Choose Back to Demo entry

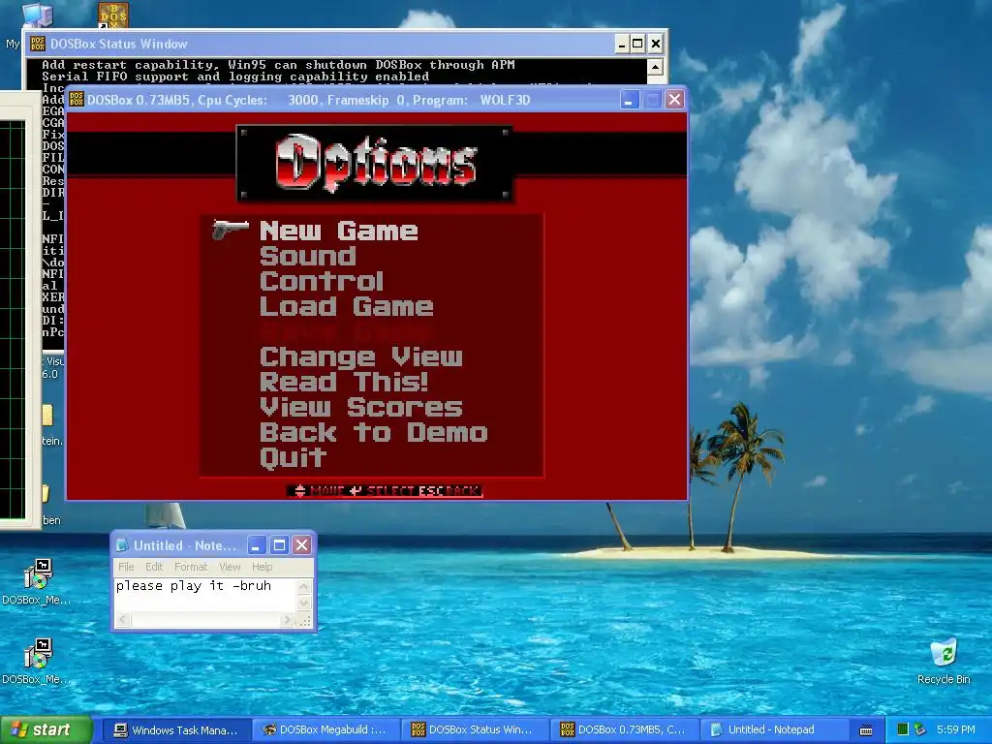[373, 433]
